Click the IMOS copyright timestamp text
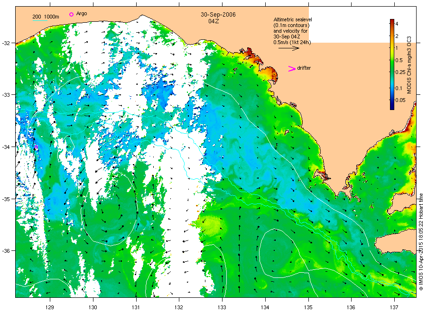 click(421, 242)
